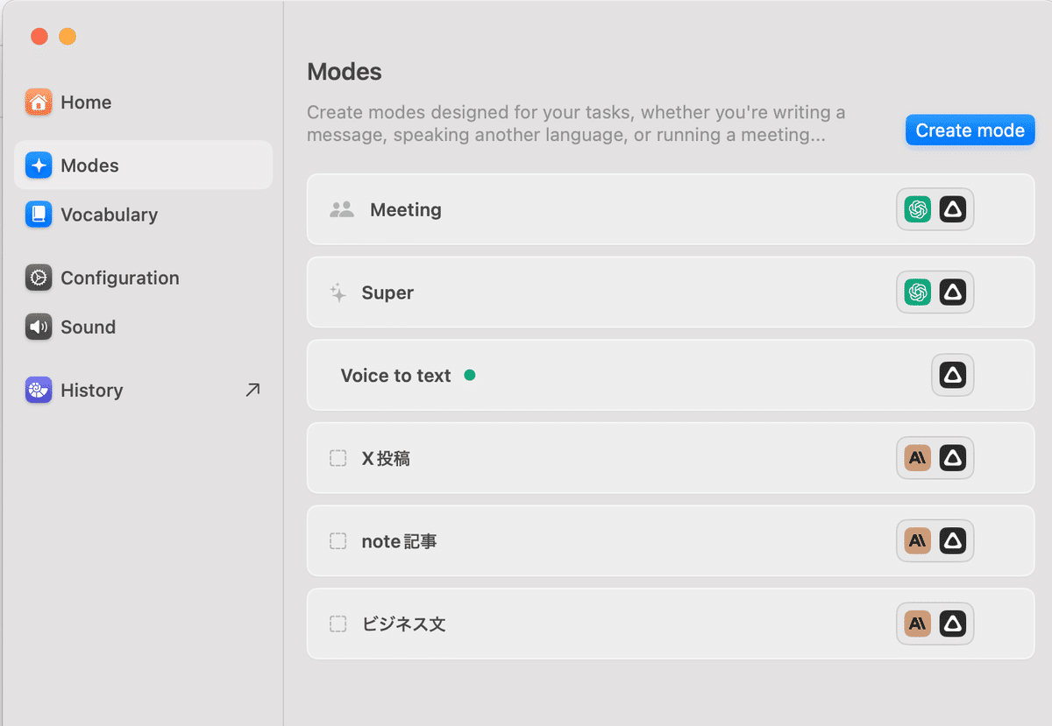Click the dashed square beside X投稿

(338, 458)
